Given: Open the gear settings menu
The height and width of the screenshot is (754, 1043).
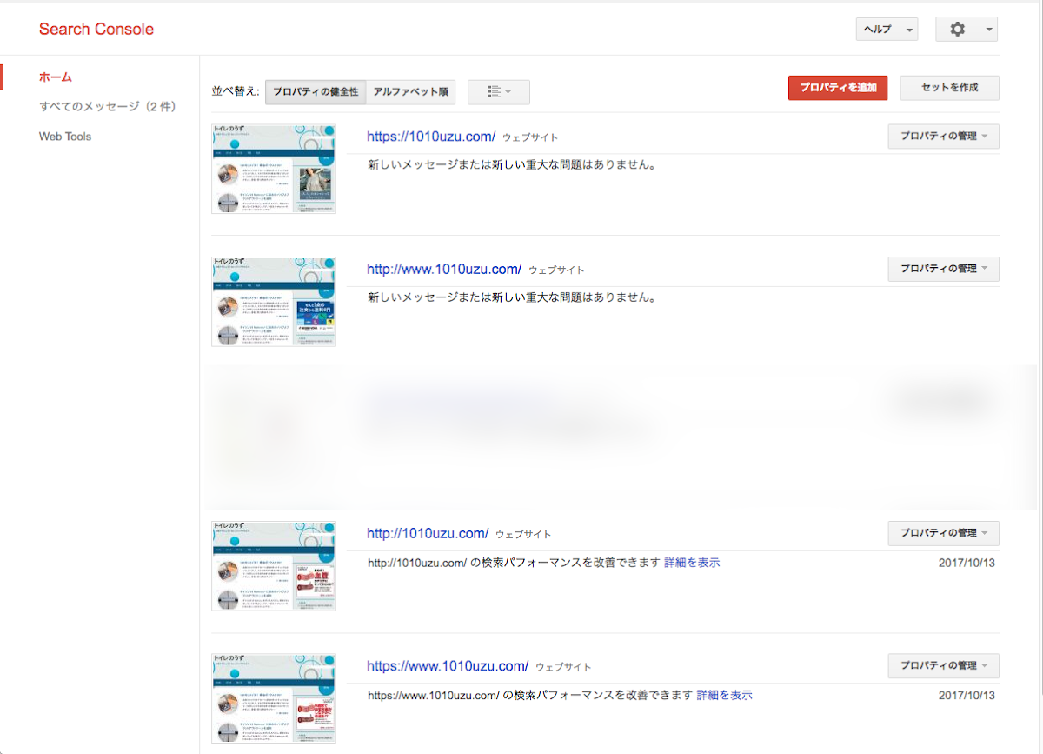Looking at the screenshot, I should pos(967,30).
